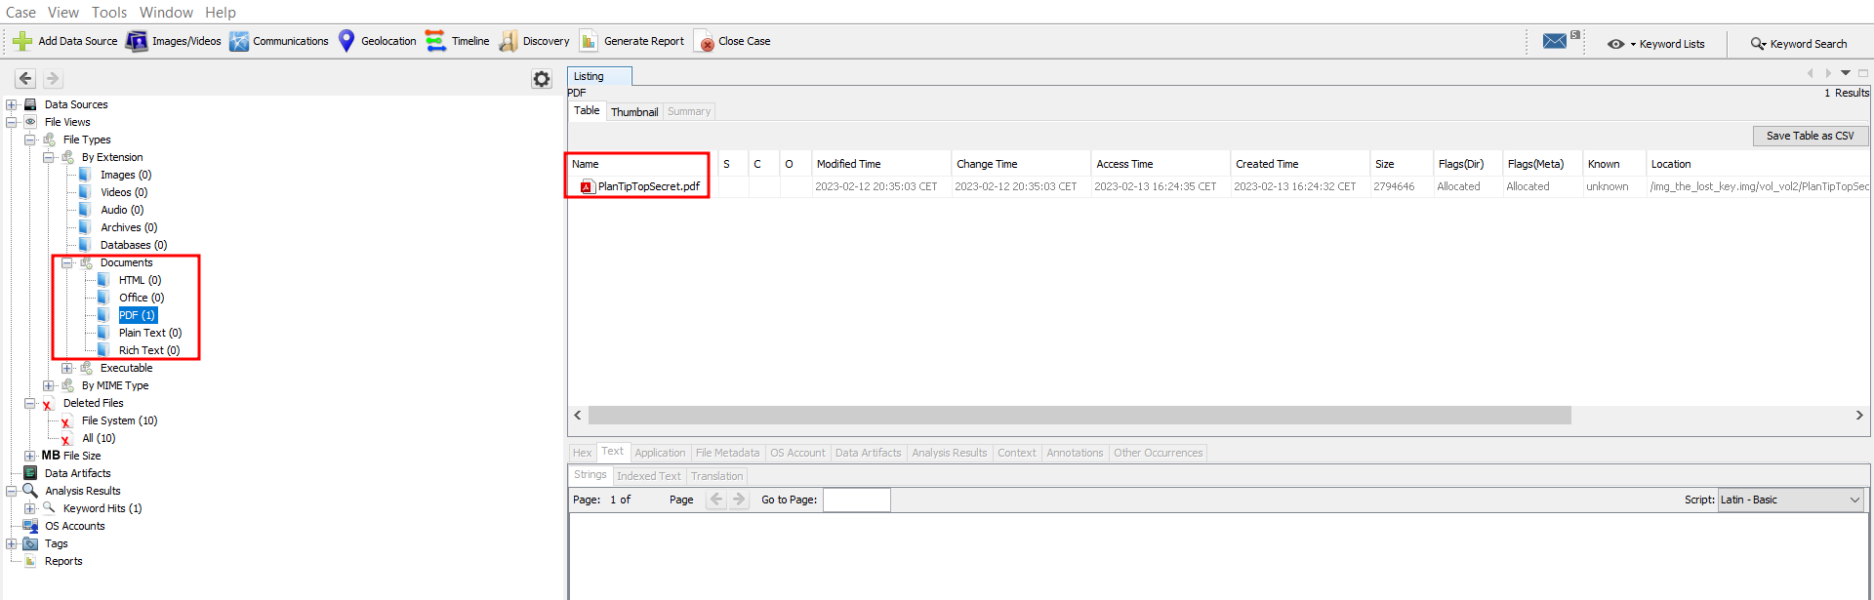Click the envelope notifications icon
This screenshot has height=600, width=1874.
tap(1555, 41)
